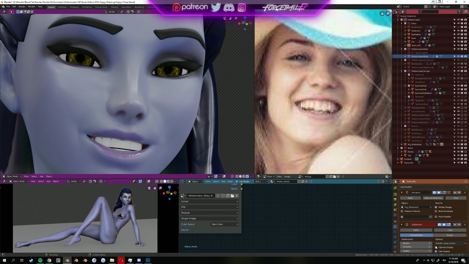This screenshot has height=264, width=469.
Task: Switch to the Shading workspace tab
Action: click(114, 7)
